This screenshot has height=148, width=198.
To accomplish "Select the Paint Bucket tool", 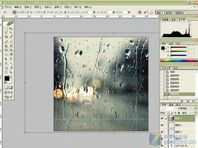I will (11, 50).
